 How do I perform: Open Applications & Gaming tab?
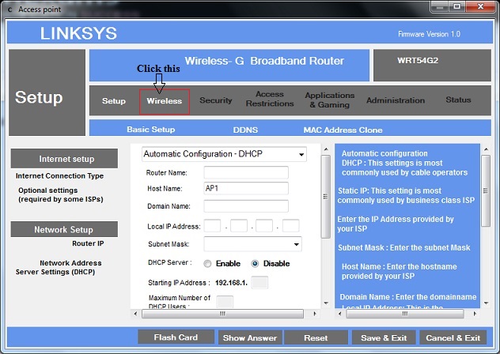coord(330,100)
